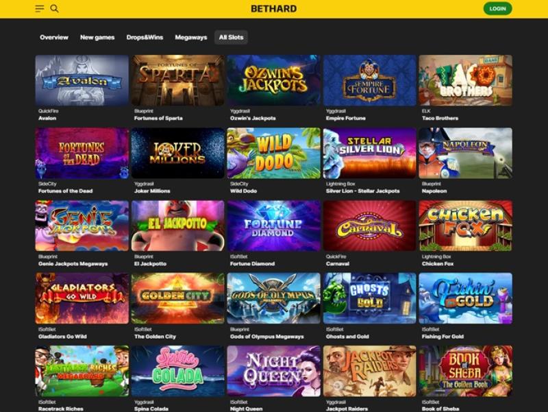Launch the Night Queen slot thumbnail
This screenshot has height=412, width=548.
coord(273,371)
